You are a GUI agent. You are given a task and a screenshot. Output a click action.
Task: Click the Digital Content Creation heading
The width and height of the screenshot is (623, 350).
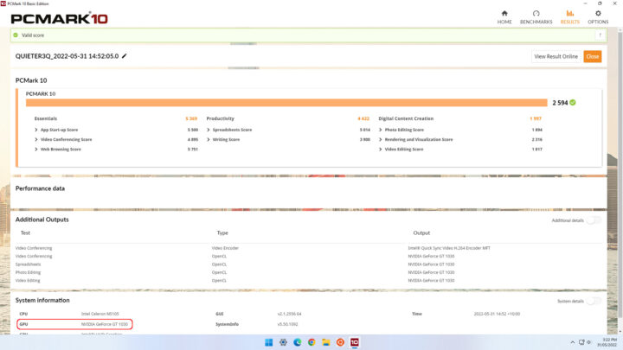406,118
